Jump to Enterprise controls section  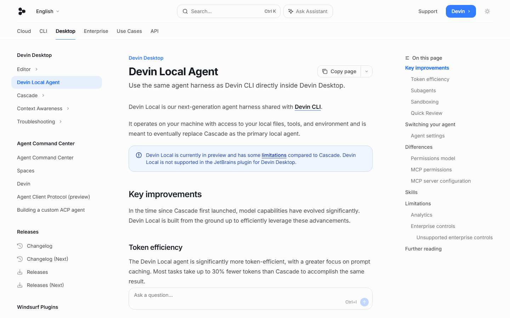point(433,226)
